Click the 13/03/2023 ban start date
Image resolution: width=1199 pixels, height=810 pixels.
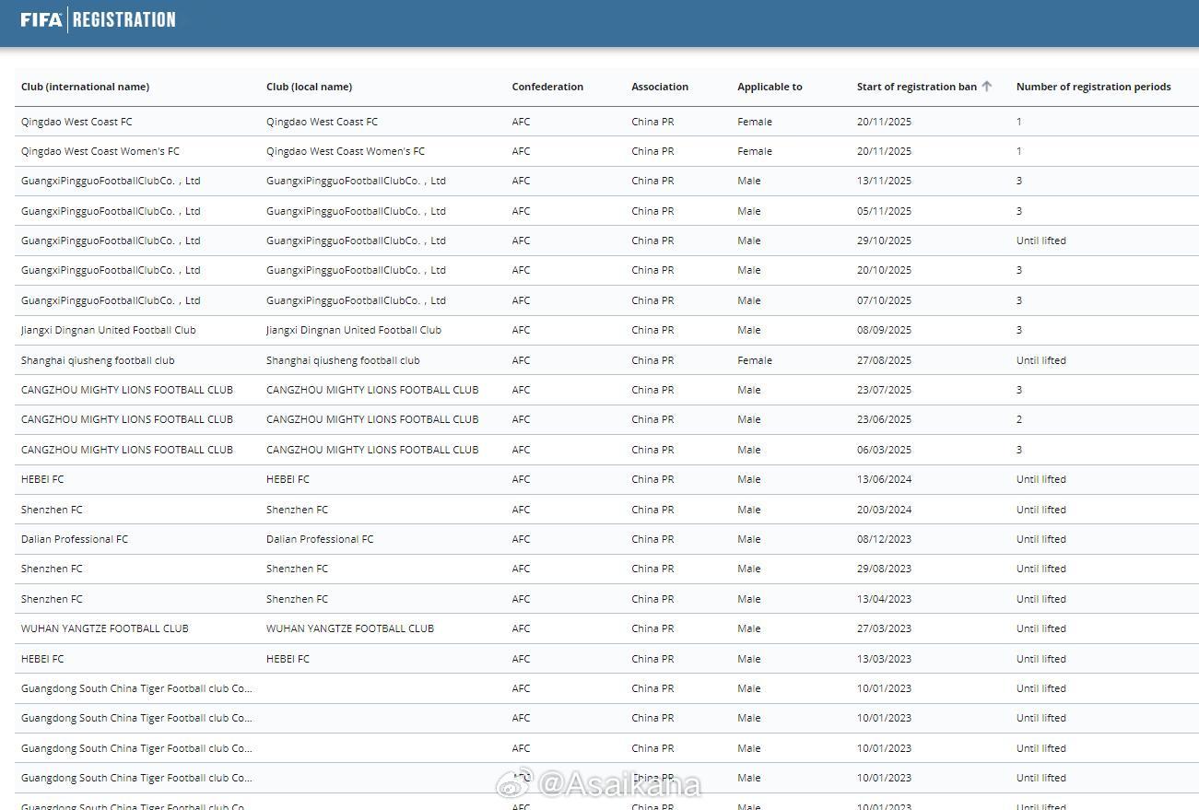point(884,659)
